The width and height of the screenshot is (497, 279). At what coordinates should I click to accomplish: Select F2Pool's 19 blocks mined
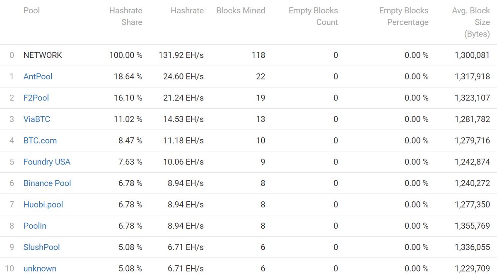261,98
